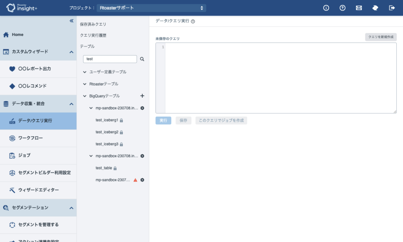Open the help question mark icon in header

[x=342, y=8]
